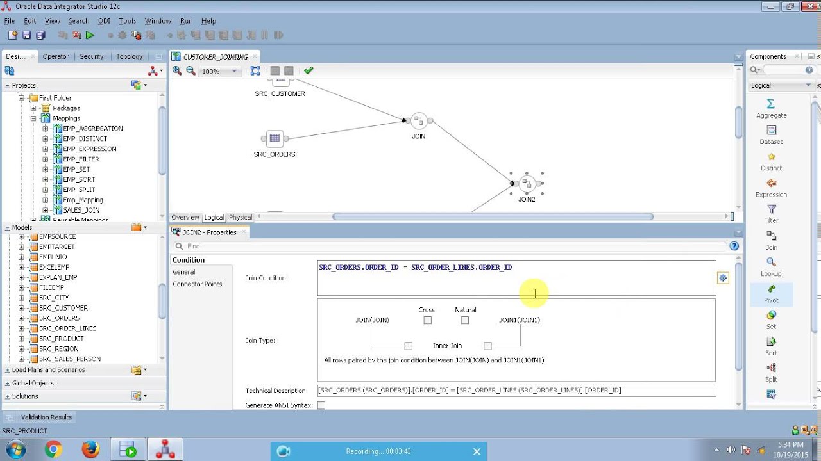This screenshot has height=461, width=821.
Task: Open the File menu
Action: tap(9, 21)
